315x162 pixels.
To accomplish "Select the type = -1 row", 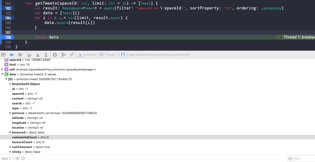I will pos(157,108).
